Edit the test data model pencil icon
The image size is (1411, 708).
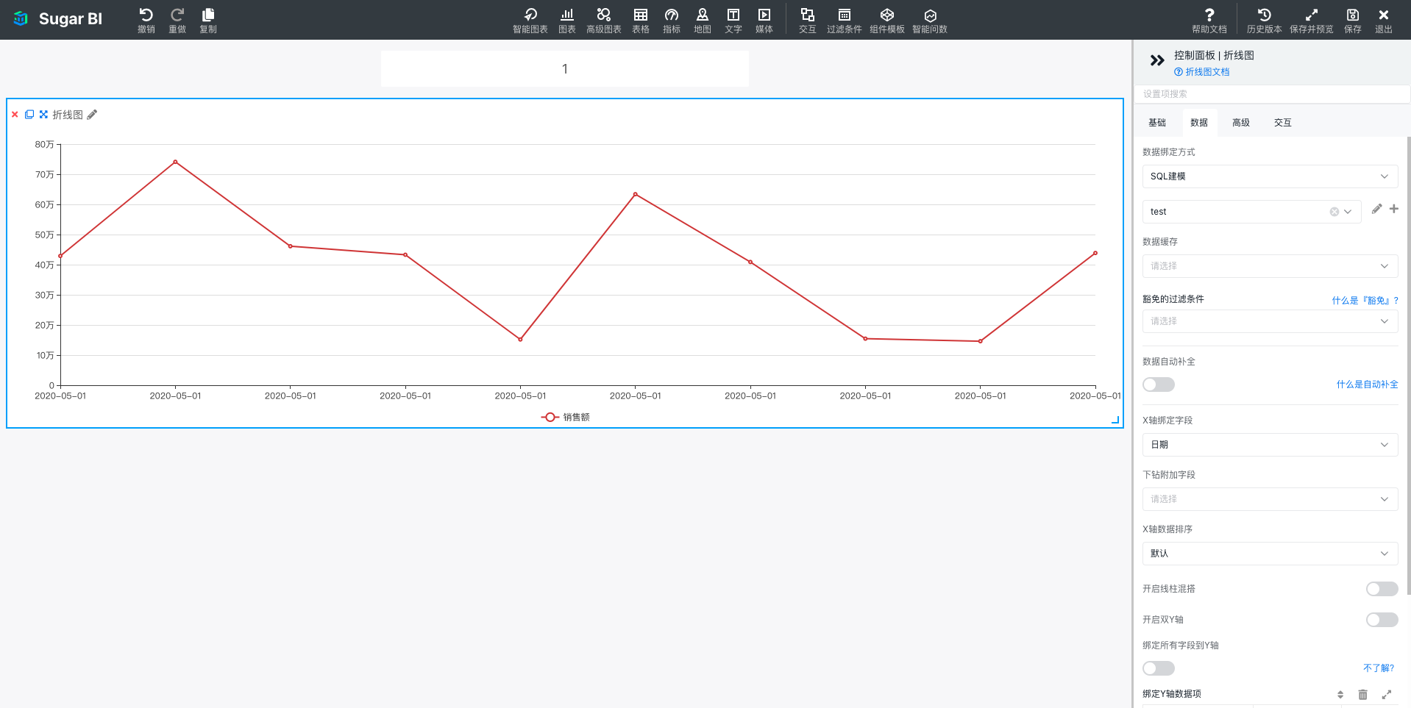[1376, 209]
